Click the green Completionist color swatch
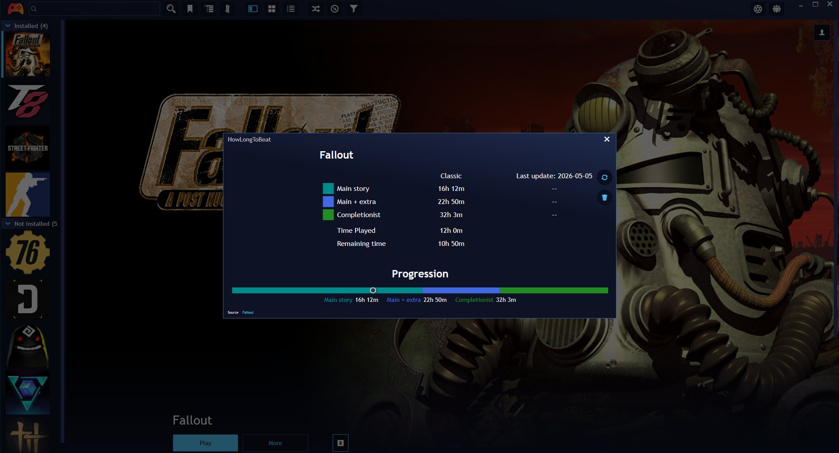 point(328,215)
